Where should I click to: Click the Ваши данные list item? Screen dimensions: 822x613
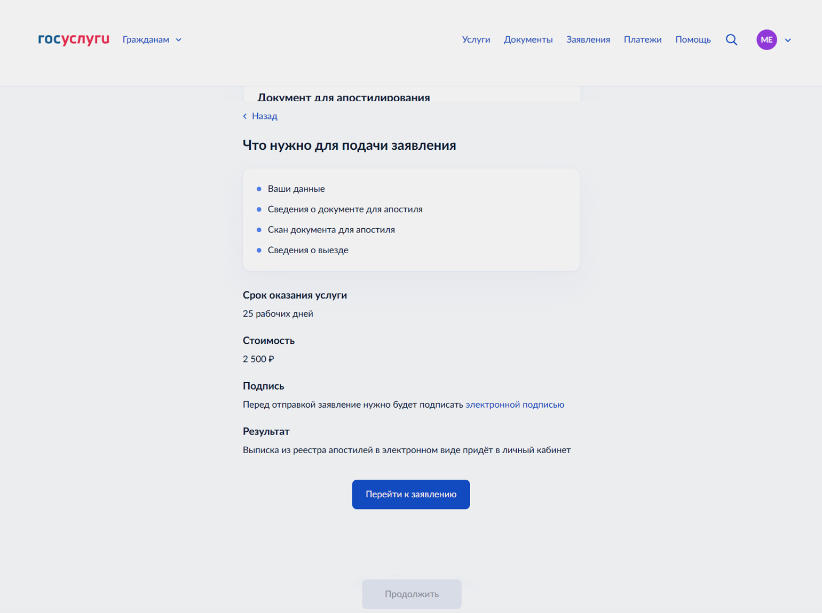click(296, 189)
